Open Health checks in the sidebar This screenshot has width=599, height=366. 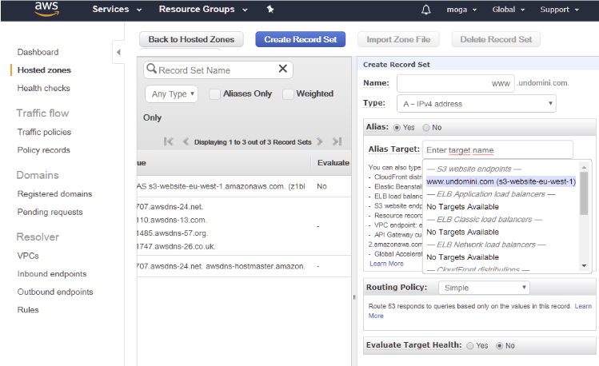coord(43,88)
